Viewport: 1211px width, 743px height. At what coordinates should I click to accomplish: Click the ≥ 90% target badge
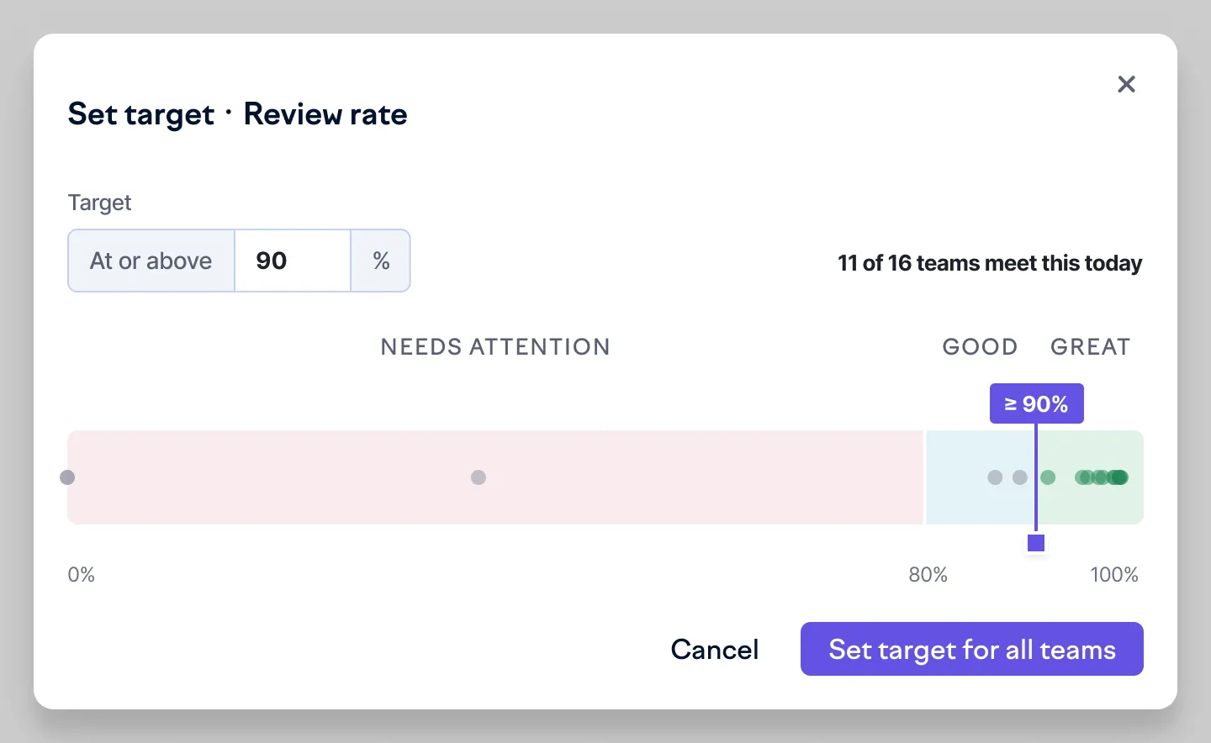[1036, 403]
